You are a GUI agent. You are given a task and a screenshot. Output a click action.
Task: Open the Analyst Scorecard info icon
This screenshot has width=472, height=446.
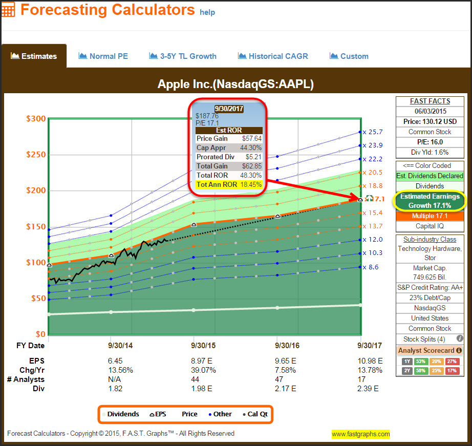[x=459, y=350]
